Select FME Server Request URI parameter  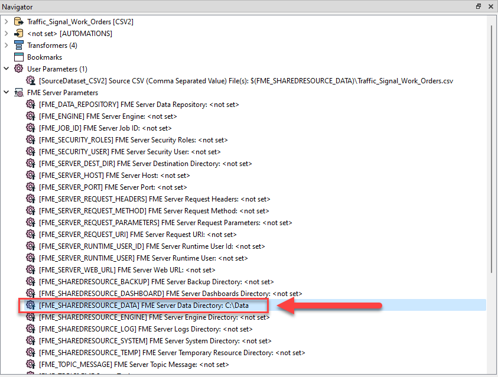click(138, 235)
